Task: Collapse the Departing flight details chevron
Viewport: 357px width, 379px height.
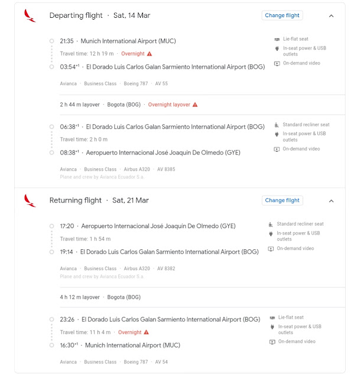Action: point(332,16)
